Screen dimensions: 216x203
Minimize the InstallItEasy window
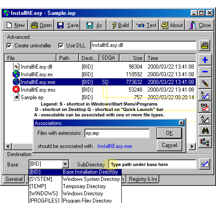click(194, 13)
